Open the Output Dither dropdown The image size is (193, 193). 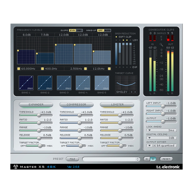162,146
